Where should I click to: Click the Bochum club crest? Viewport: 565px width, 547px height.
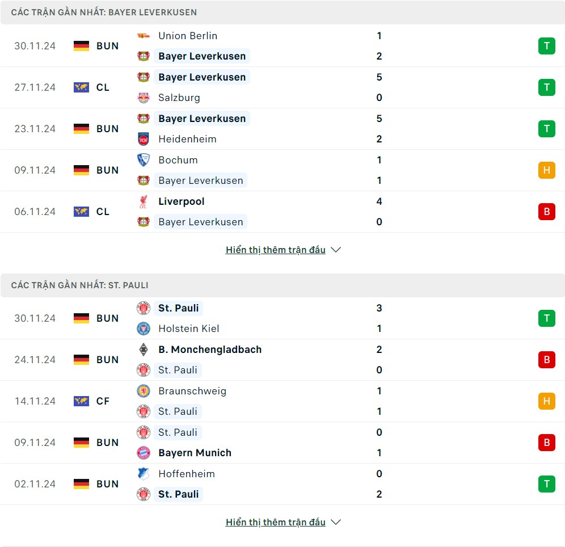tap(143, 160)
